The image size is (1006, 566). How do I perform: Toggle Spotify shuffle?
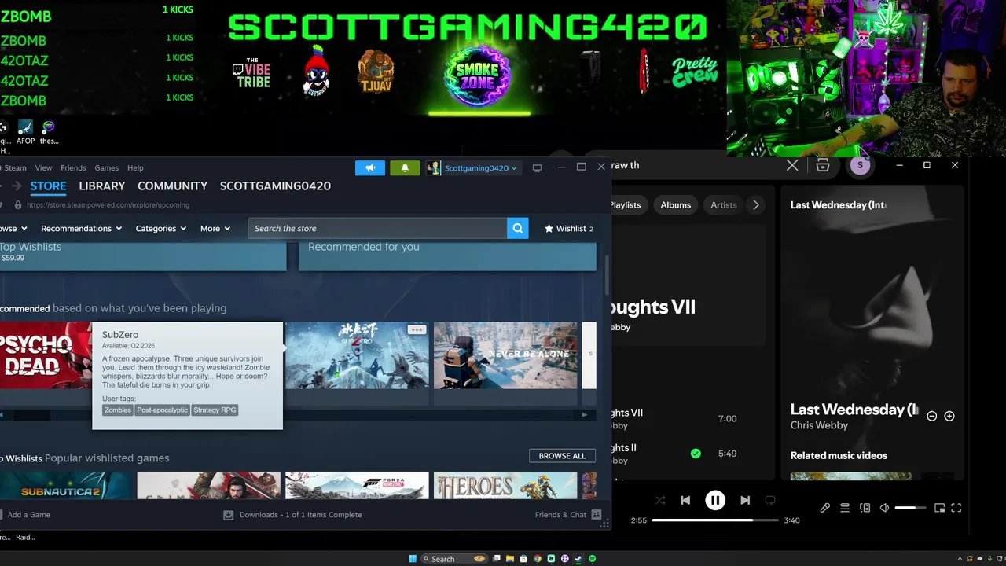660,500
